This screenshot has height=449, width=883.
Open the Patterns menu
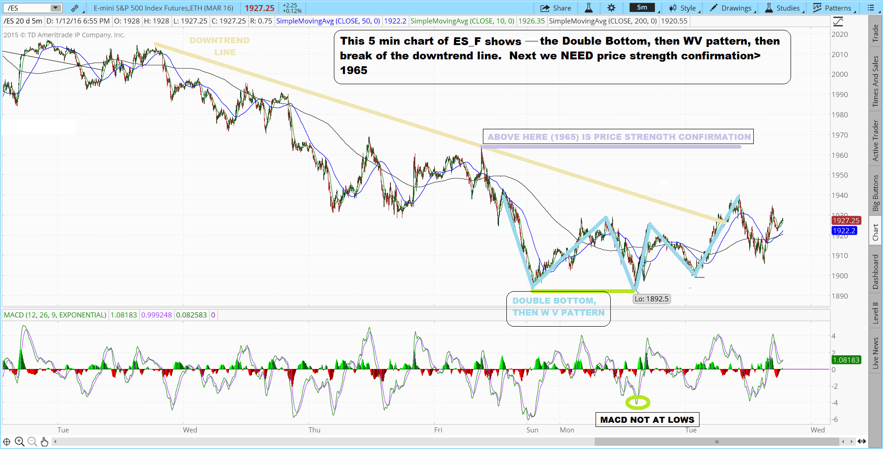(832, 8)
